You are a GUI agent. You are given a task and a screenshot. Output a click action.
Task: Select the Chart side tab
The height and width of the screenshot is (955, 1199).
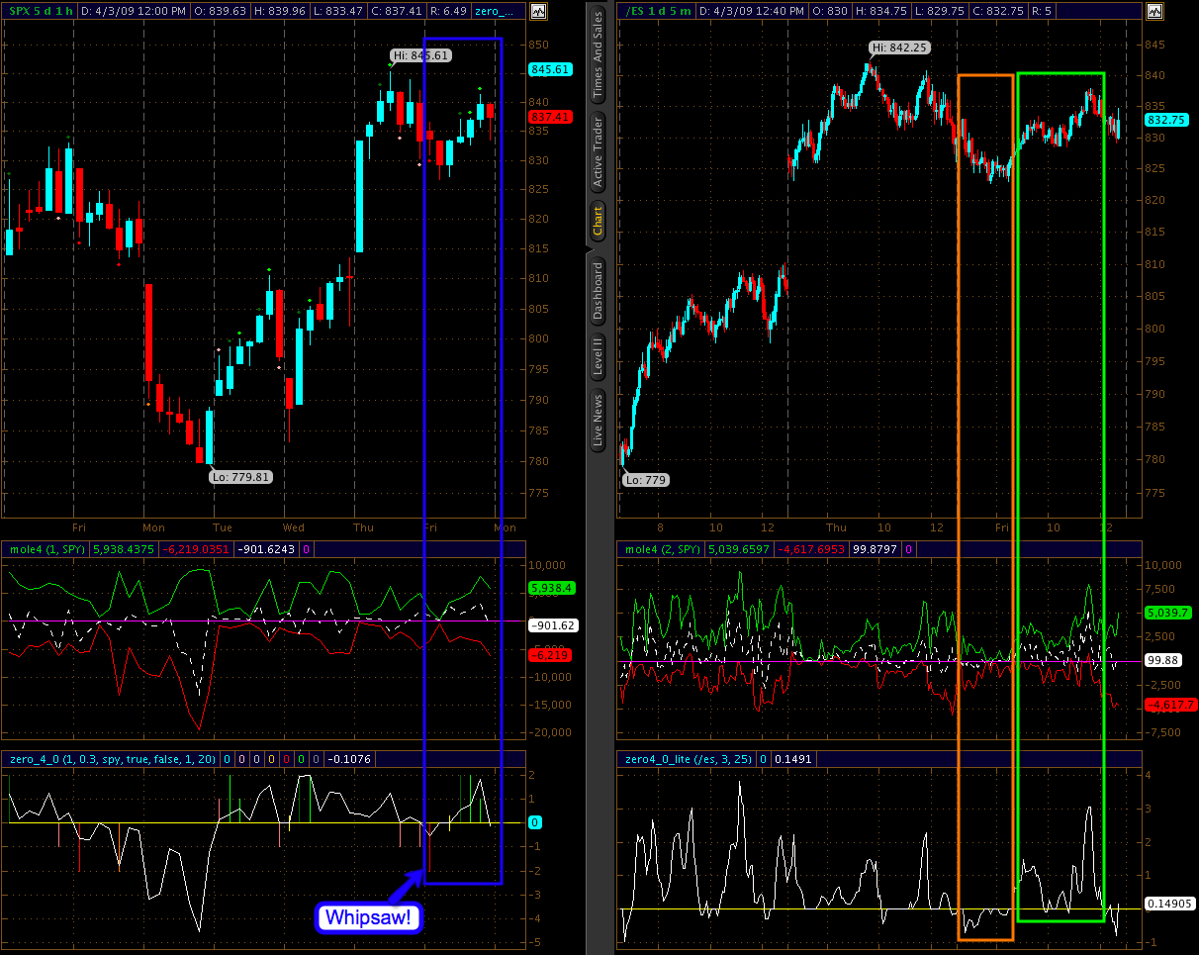pos(598,222)
